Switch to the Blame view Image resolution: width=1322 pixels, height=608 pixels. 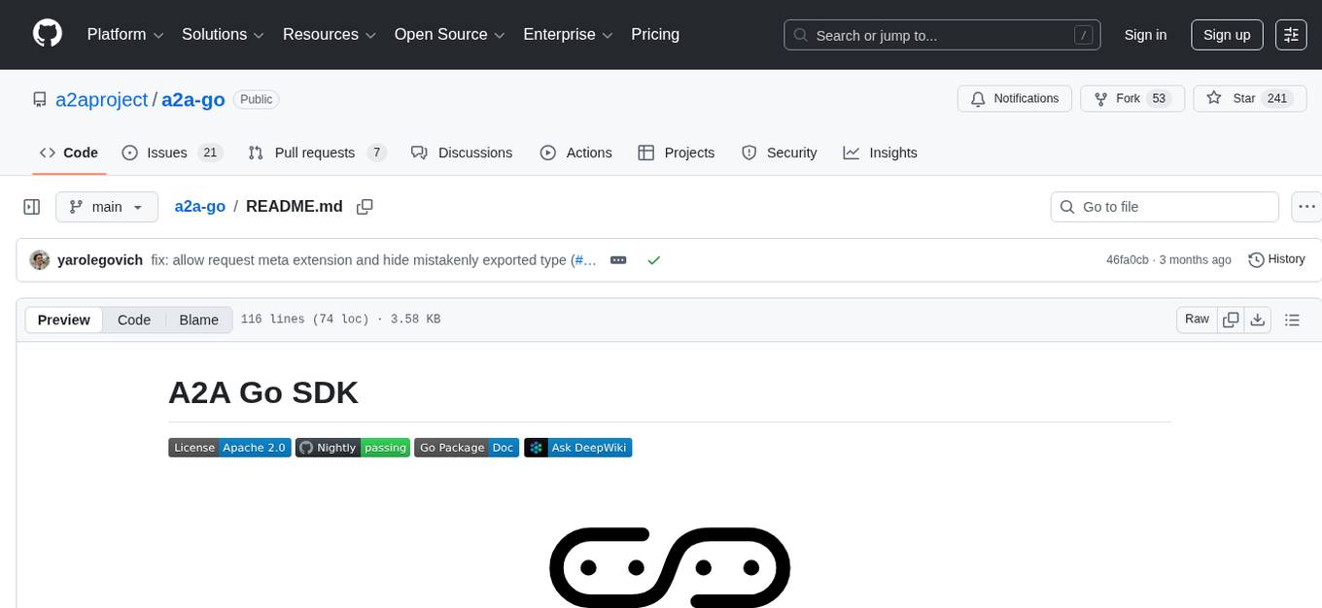click(198, 320)
